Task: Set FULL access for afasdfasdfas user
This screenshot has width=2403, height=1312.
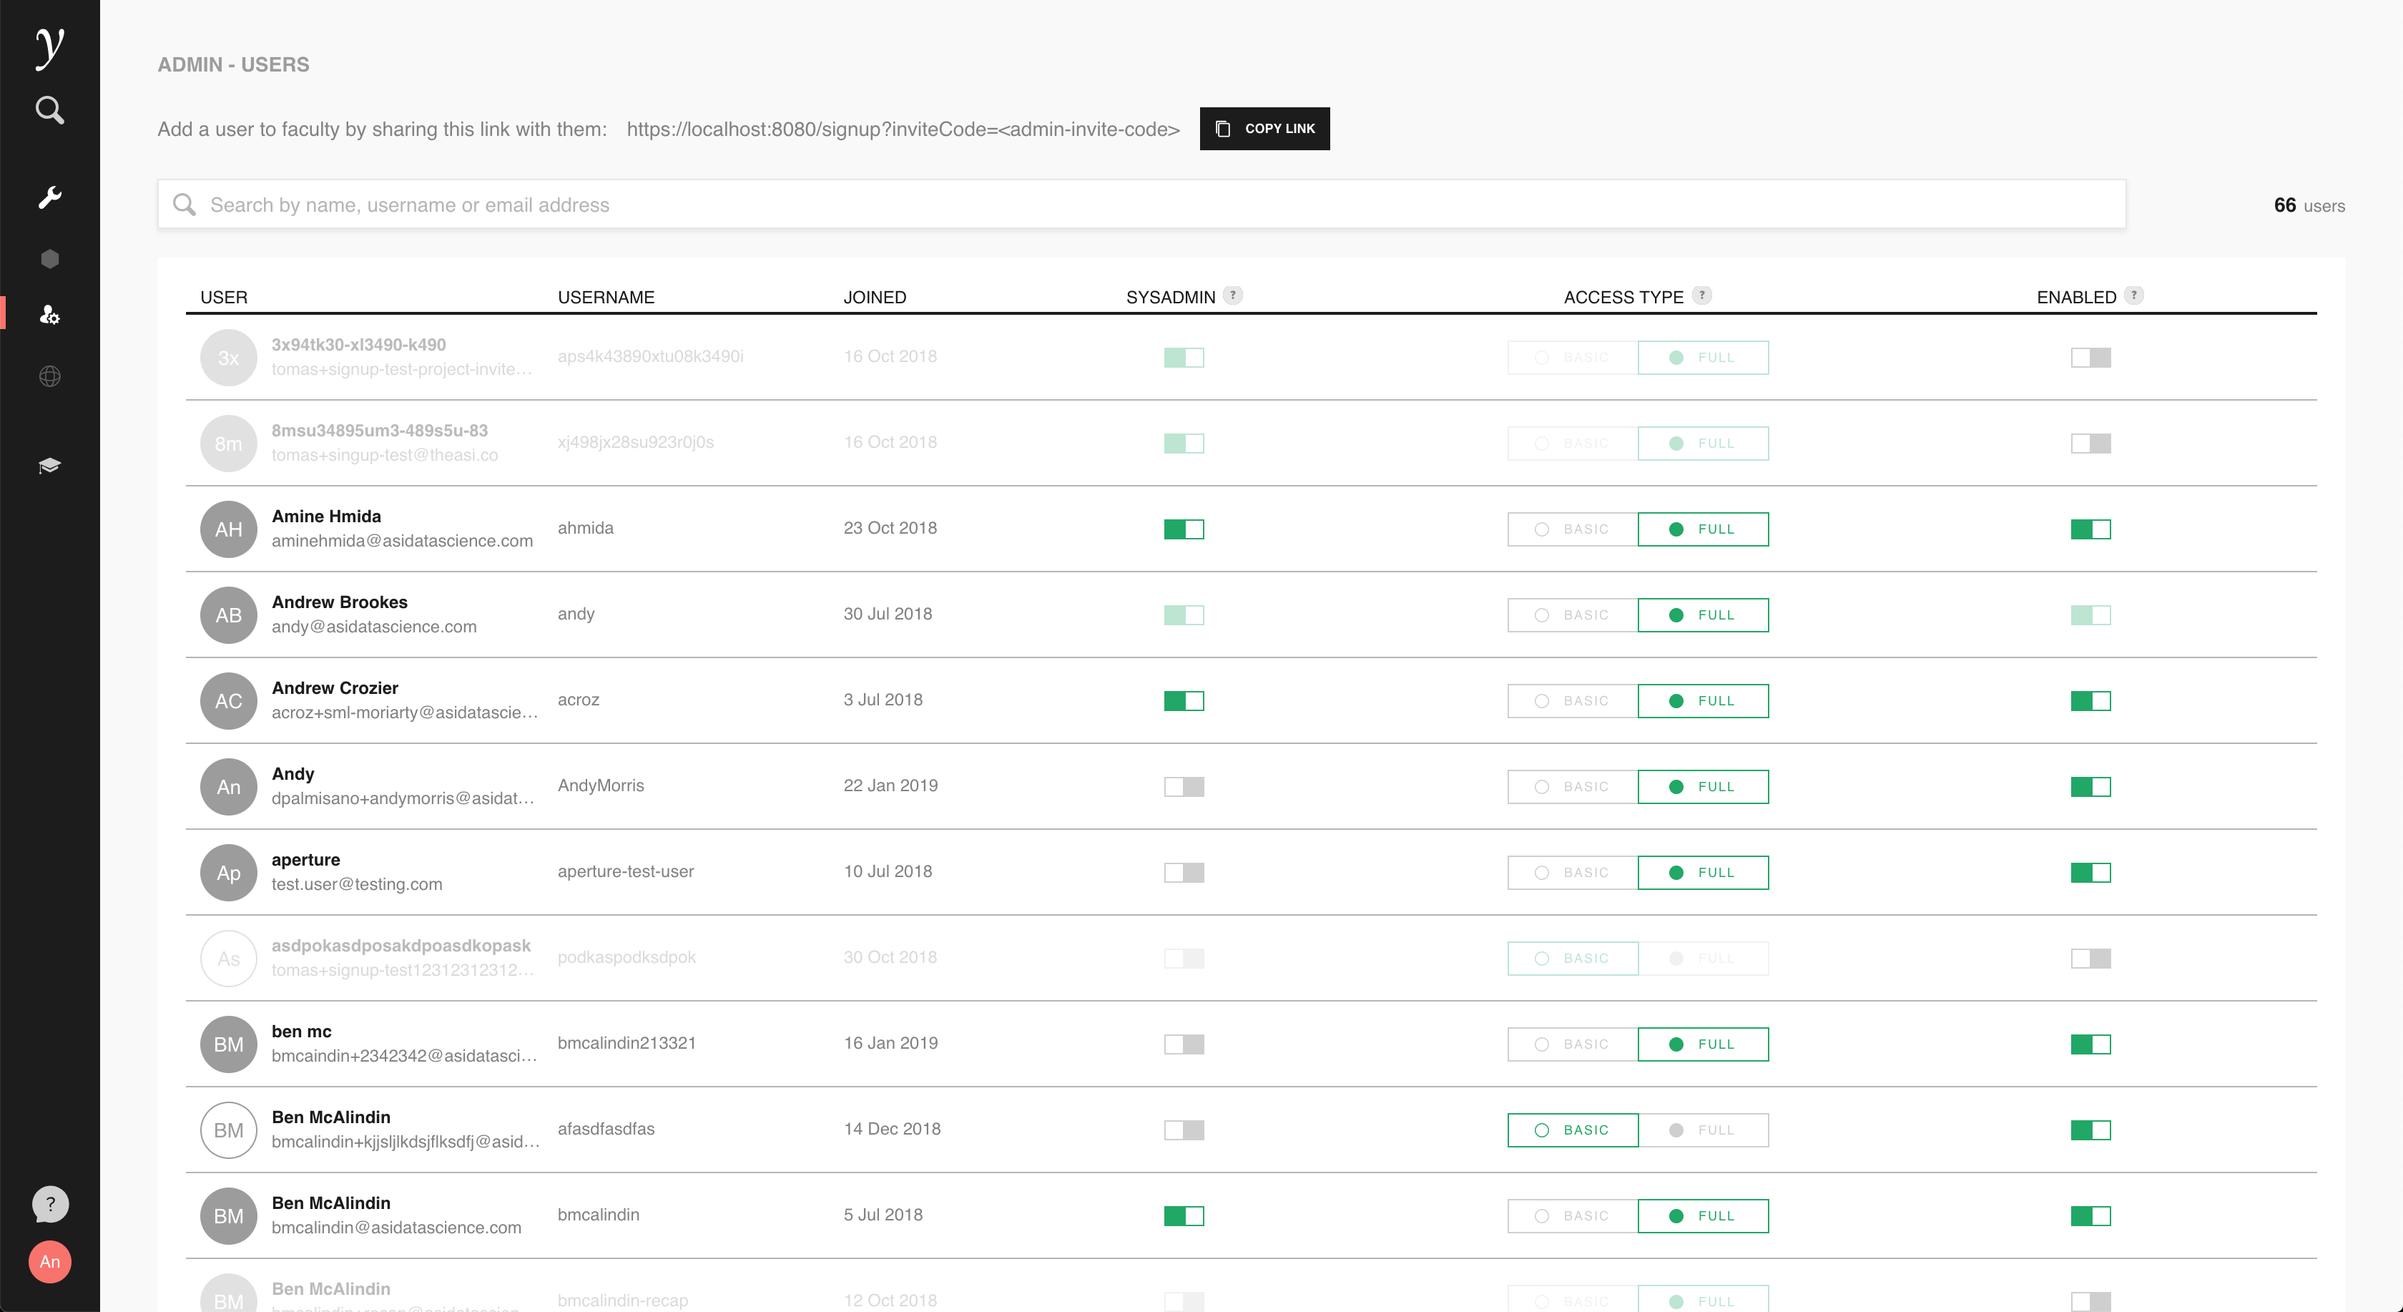Action: pyautogui.click(x=1702, y=1130)
